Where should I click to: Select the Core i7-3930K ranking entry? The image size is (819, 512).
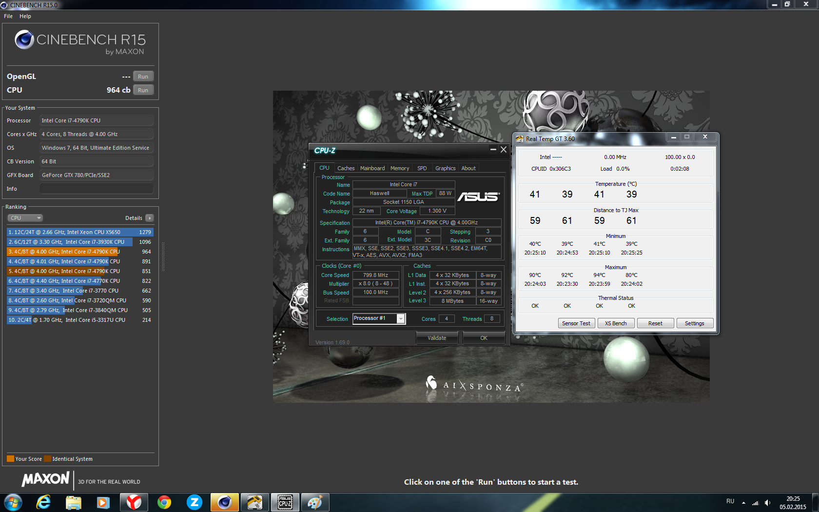(x=80, y=242)
